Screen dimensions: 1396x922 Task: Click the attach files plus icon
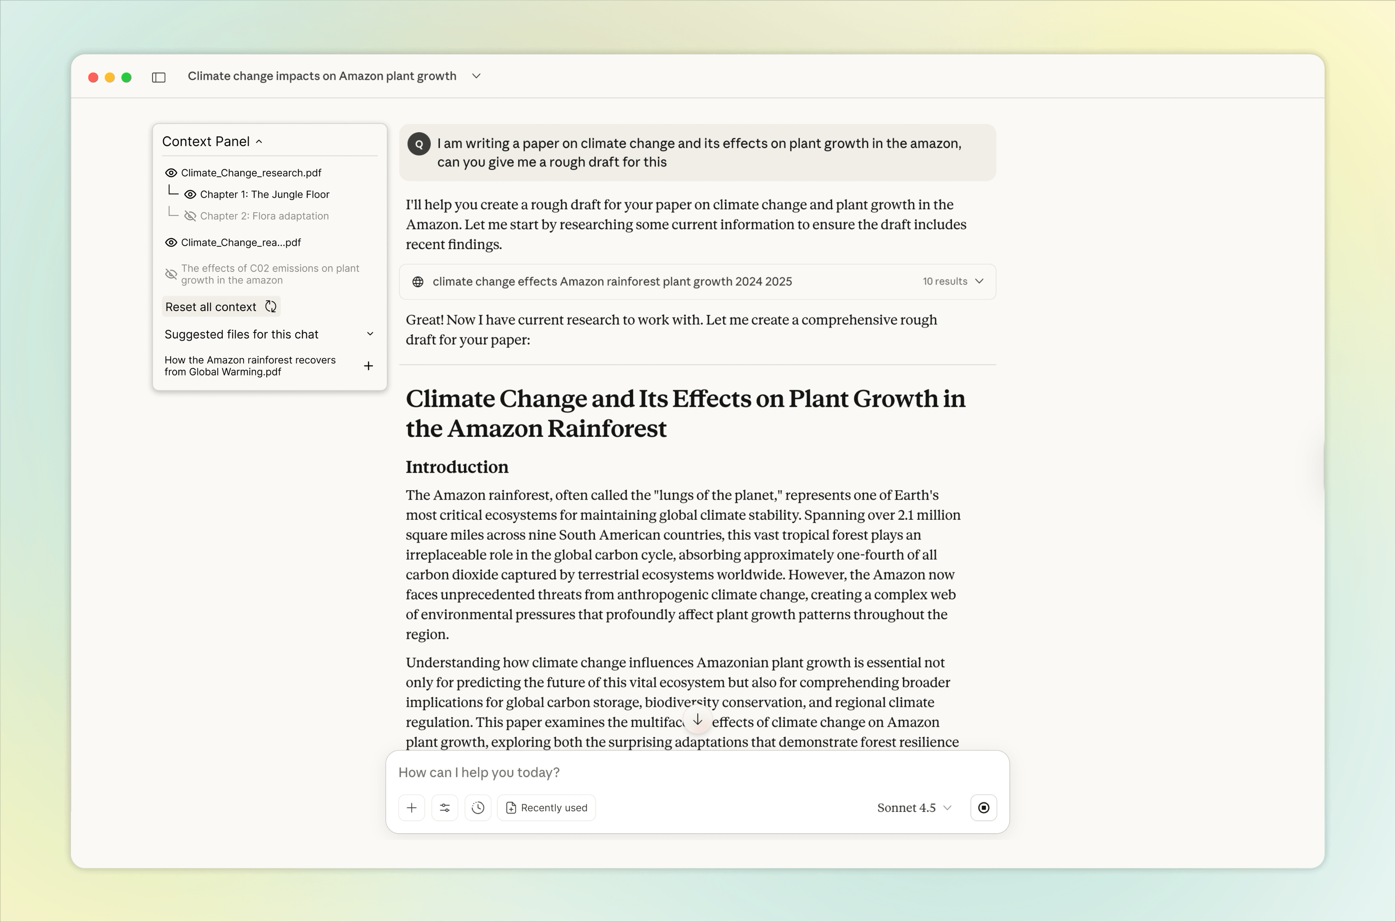tap(412, 807)
